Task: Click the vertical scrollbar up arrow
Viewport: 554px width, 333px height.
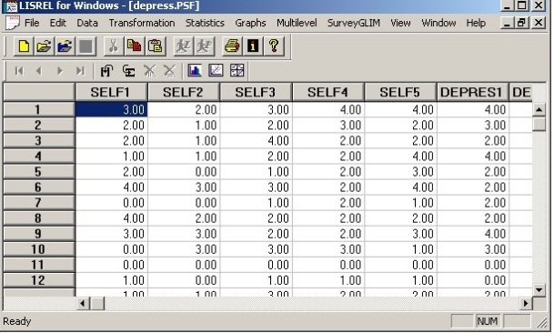Action: [x=539, y=109]
